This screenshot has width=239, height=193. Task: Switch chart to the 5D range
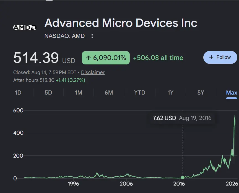[x=48, y=93]
